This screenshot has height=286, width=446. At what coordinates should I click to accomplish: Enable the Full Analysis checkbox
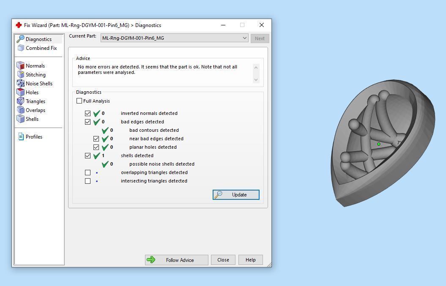click(x=79, y=101)
